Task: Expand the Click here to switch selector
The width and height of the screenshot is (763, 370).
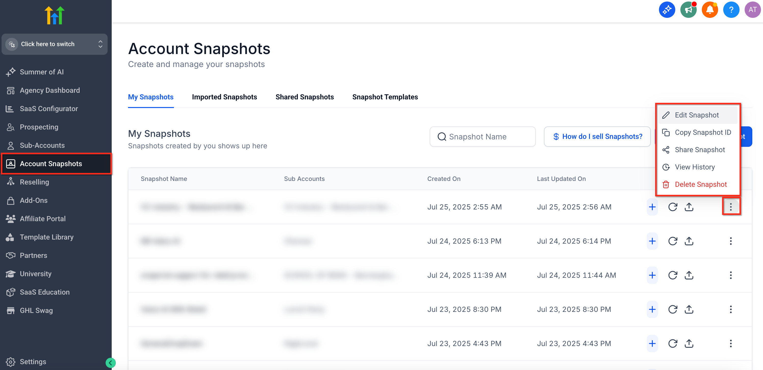Action: pyautogui.click(x=55, y=44)
